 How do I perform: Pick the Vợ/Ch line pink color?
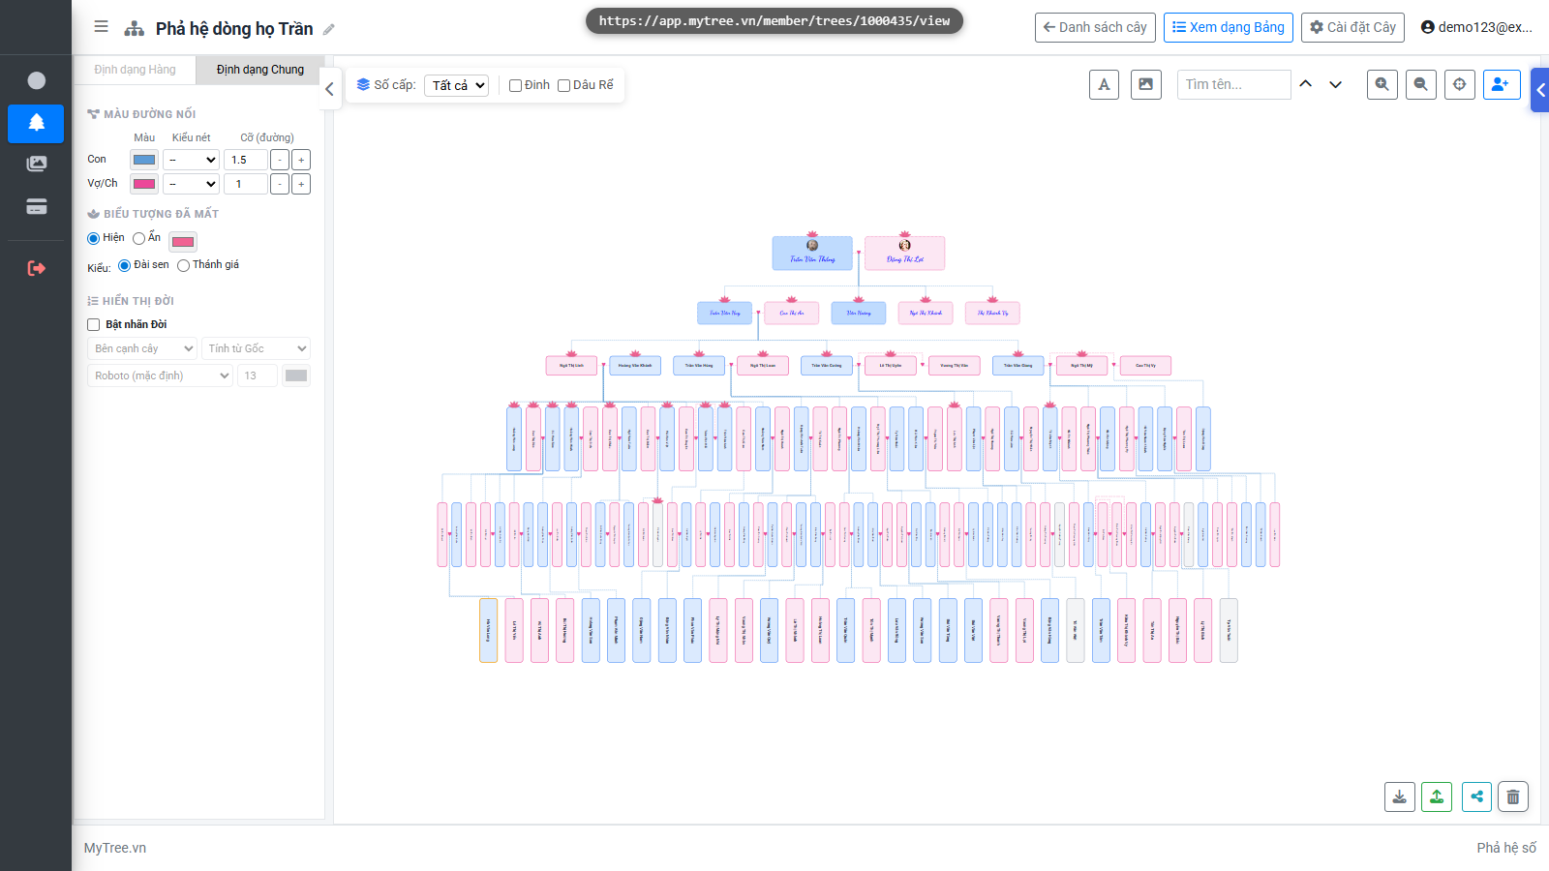pos(144,184)
